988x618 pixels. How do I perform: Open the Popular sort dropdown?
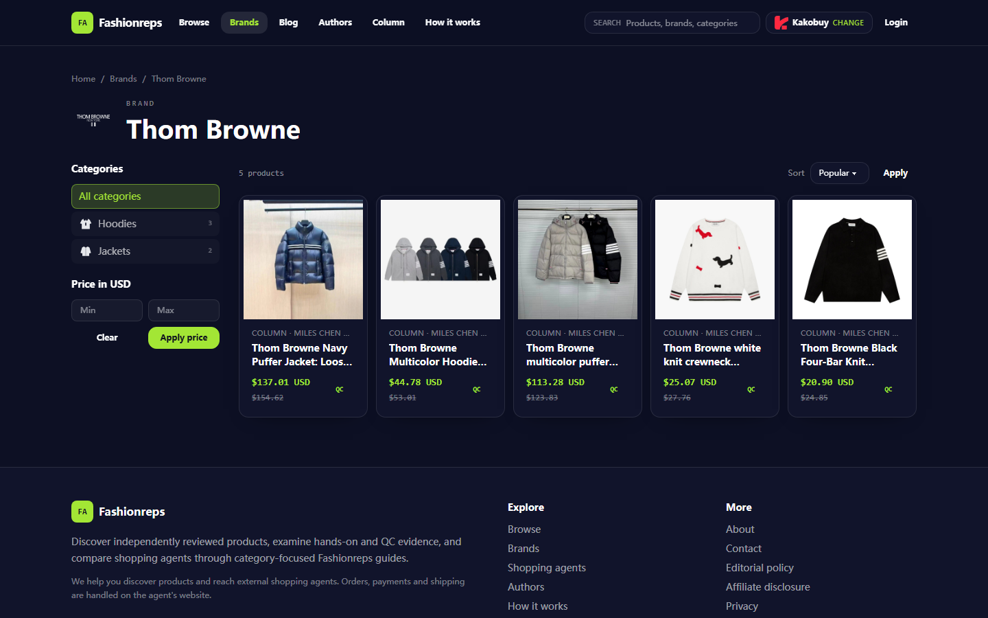click(x=839, y=173)
